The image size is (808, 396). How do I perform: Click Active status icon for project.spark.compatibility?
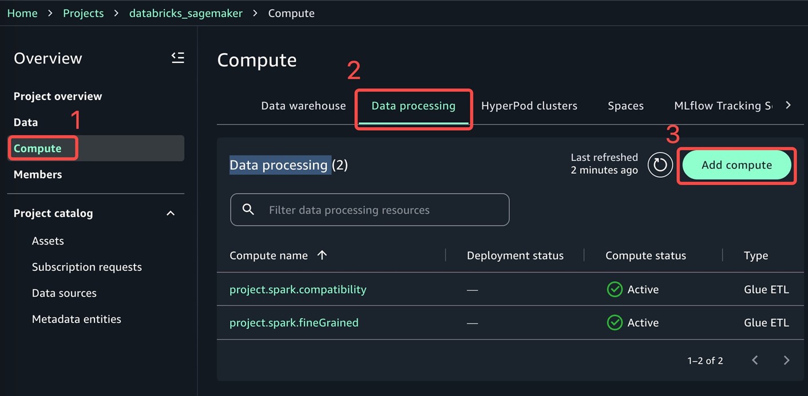tap(615, 290)
